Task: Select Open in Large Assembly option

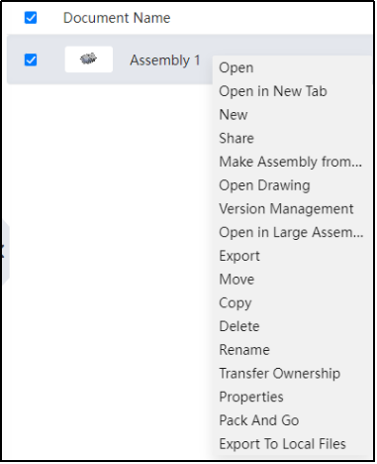Action: click(291, 232)
